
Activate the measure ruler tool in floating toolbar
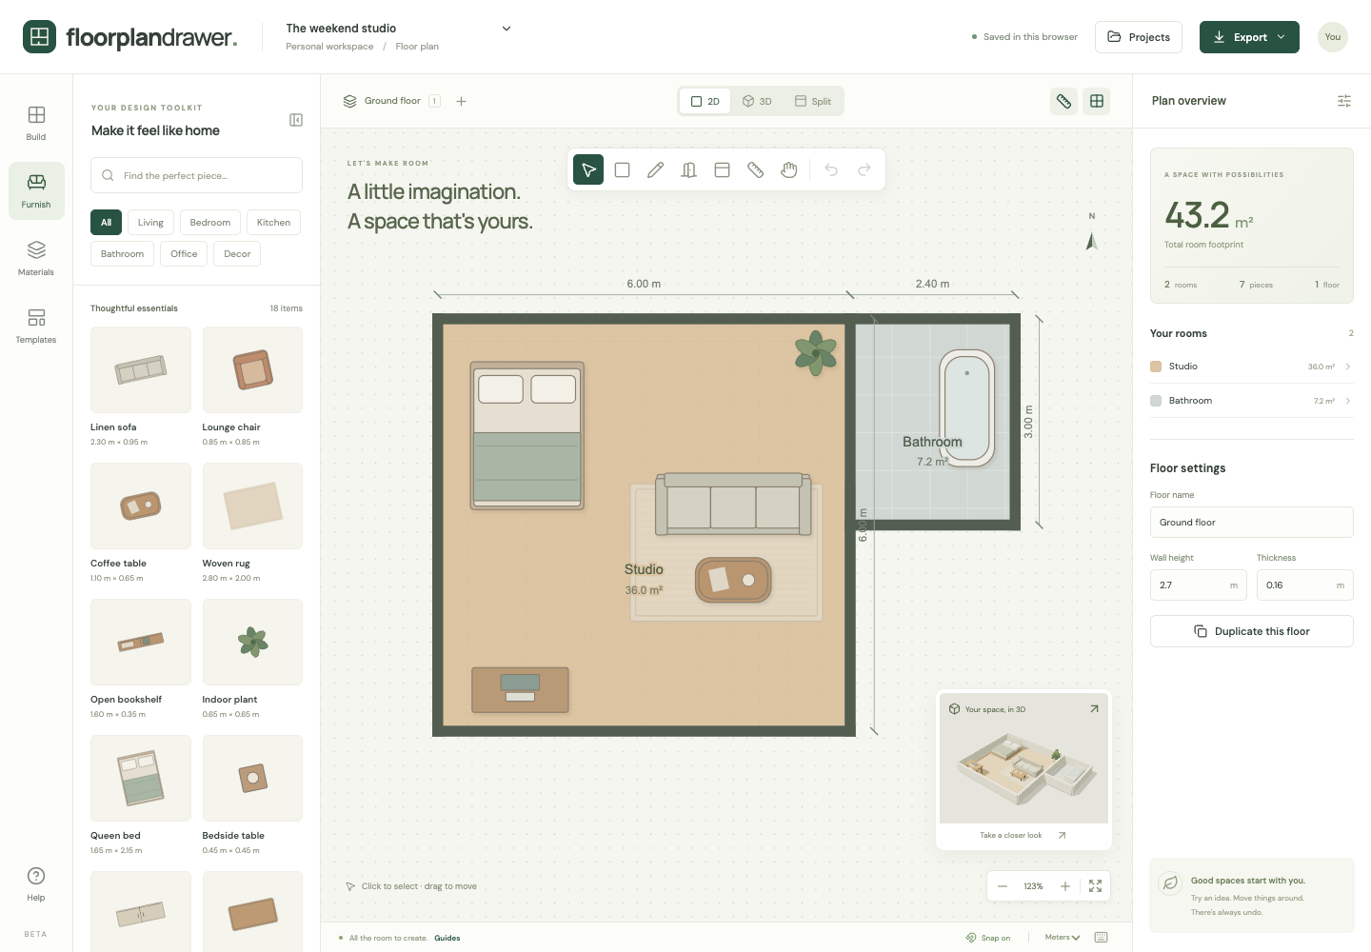coord(755,169)
